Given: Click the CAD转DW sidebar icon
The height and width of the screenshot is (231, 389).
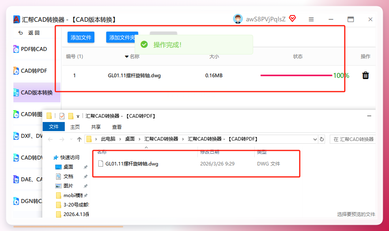Looking at the screenshot, I should click(x=16, y=158).
